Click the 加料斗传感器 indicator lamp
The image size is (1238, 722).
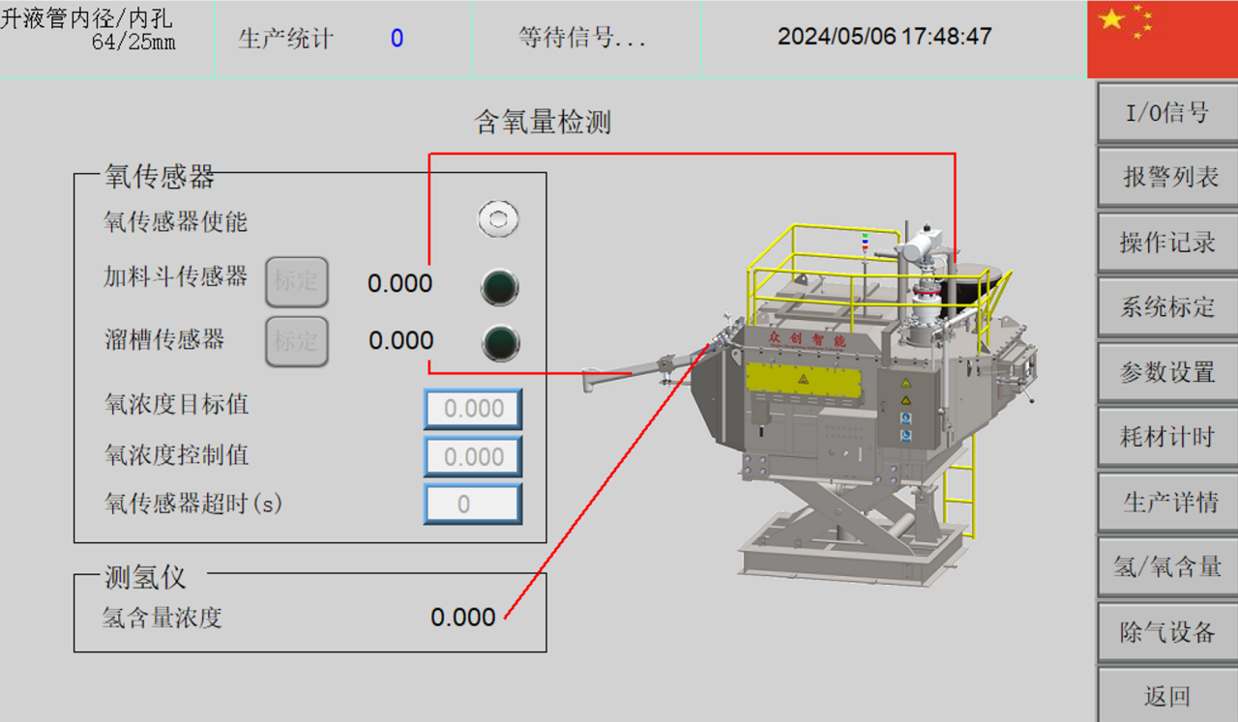(500, 286)
